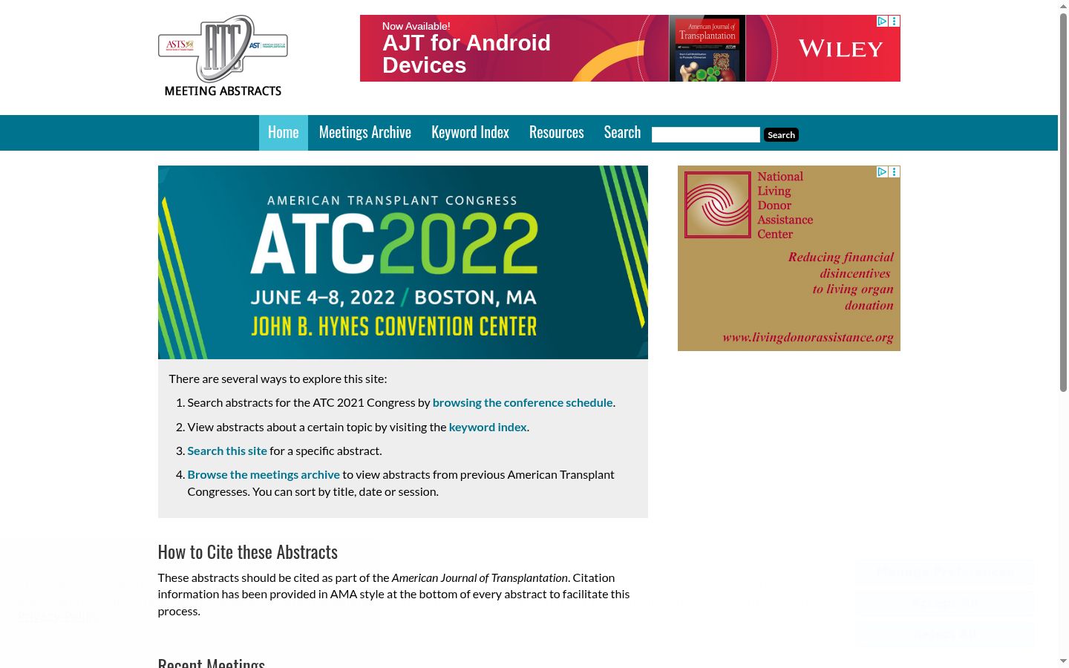Select the 'How to Cite these Abstracts' heading
This screenshot has width=1069, height=668.
(x=248, y=552)
